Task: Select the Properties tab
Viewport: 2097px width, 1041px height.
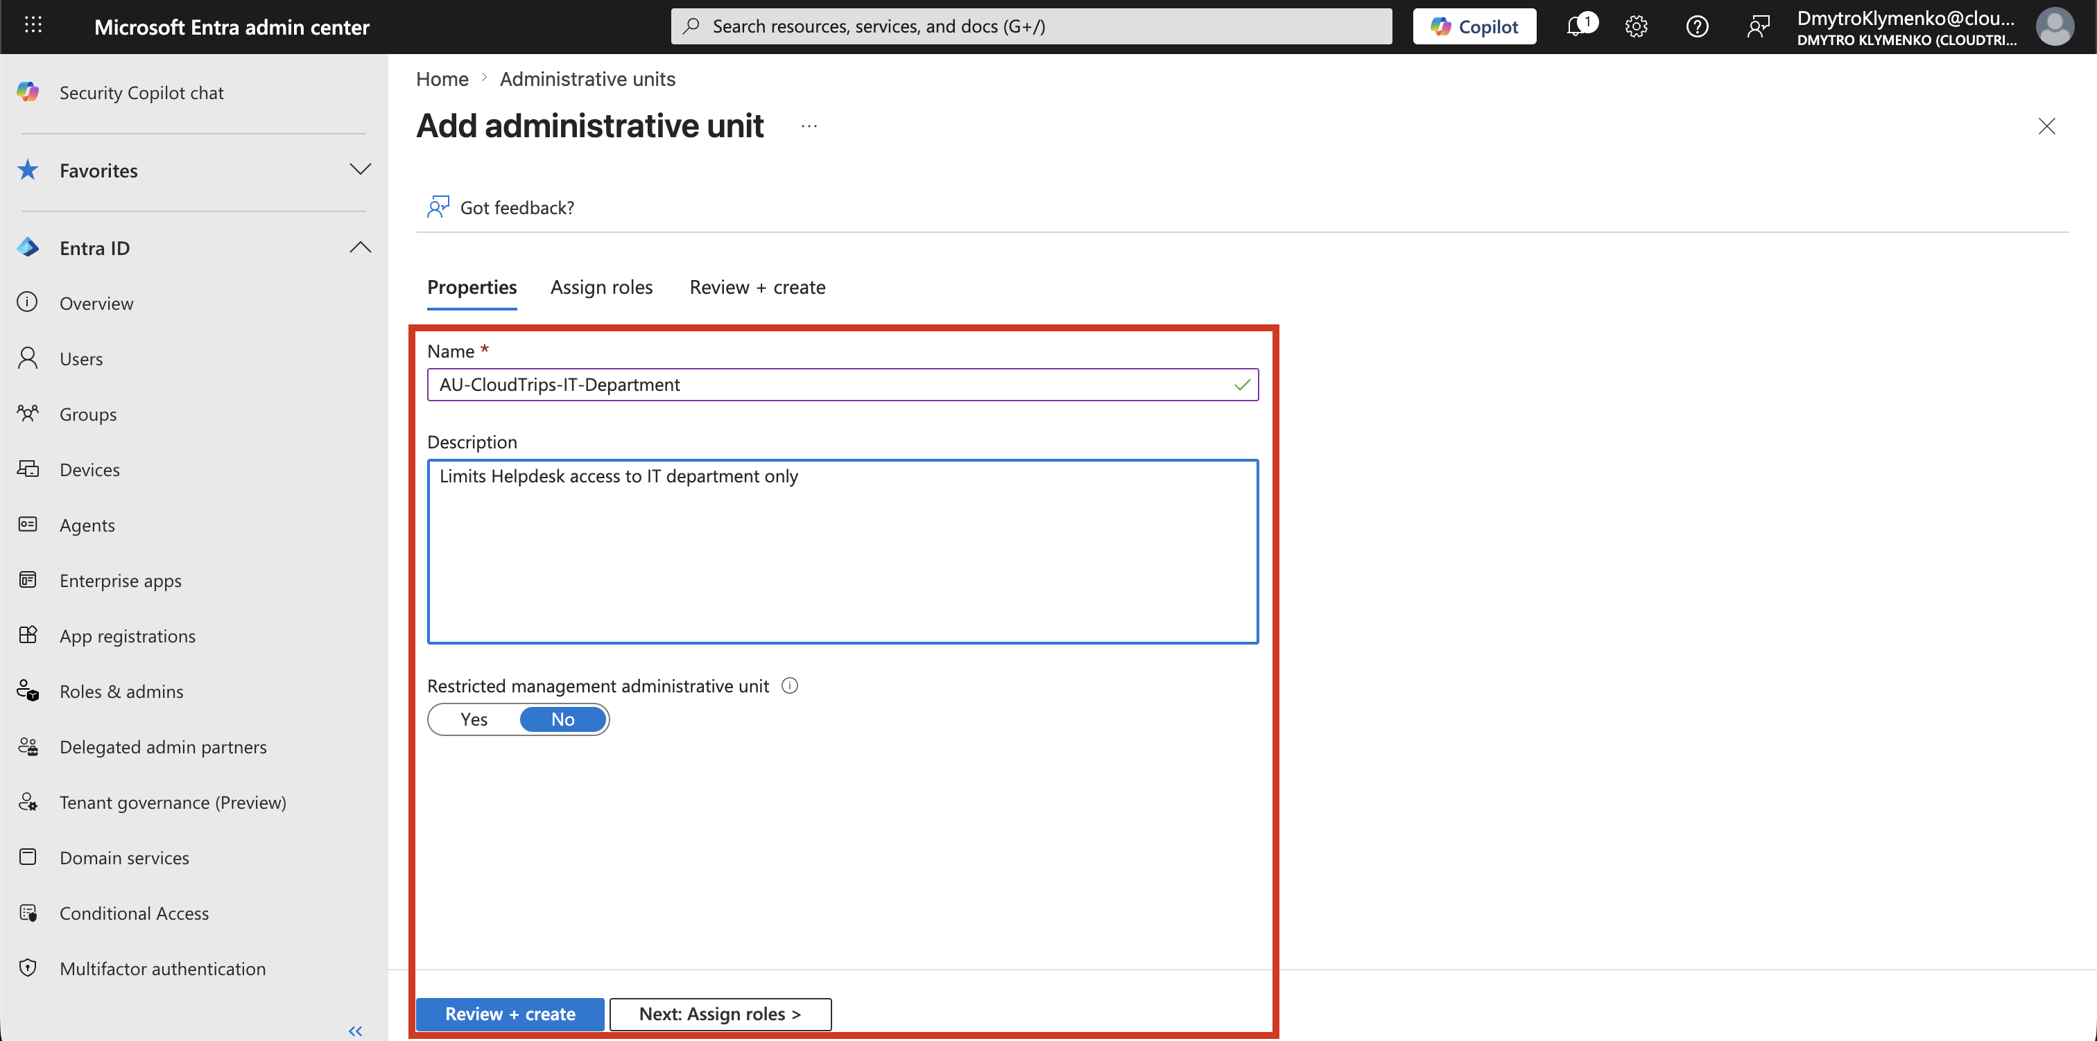Action: [472, 288]
